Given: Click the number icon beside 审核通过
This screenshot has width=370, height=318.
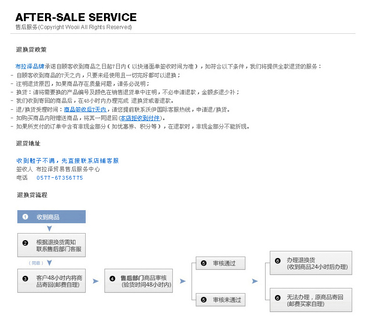Looking at the screenshot, I should click(x=203, y=263).
